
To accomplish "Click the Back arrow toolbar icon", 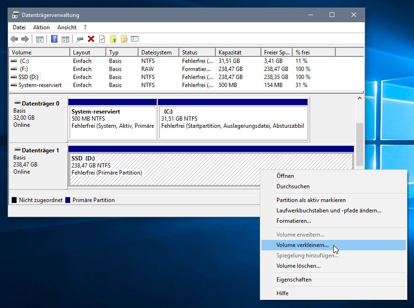I will click(x=14, y=39).
